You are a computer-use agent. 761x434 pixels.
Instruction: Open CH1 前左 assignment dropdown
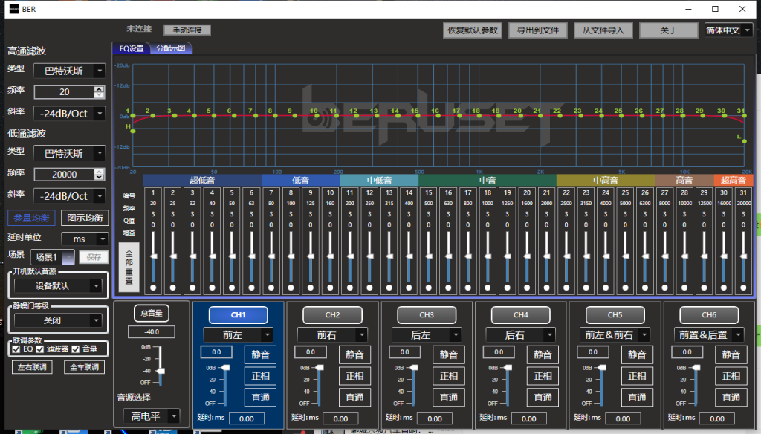click(239, 335)
